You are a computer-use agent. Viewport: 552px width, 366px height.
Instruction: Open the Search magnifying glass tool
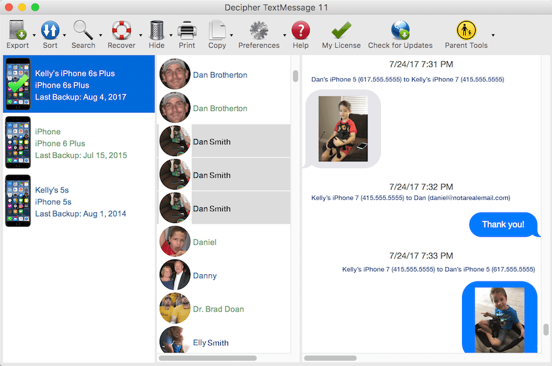(83, 30)
